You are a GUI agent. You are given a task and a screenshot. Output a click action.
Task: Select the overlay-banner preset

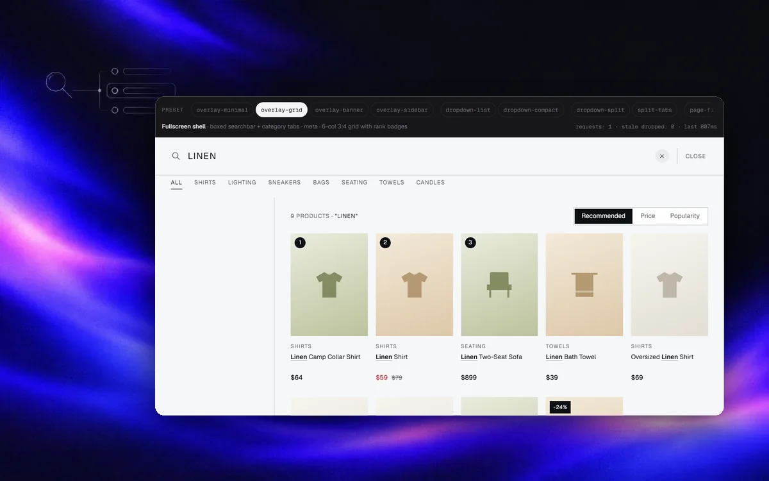[x=339, y=110]
